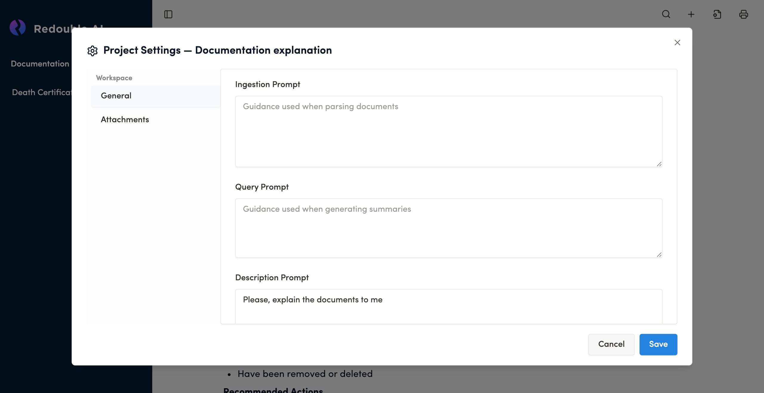The height and width of the screenshot is (393, 764).
Task: Click the Redouble AI logo
Action: point(18,28)
